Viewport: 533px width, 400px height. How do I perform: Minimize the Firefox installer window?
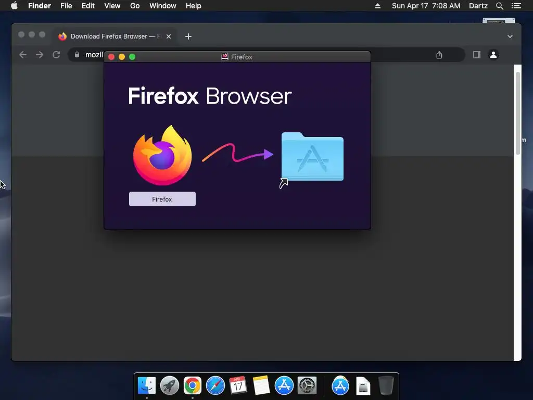click(122, 57)
